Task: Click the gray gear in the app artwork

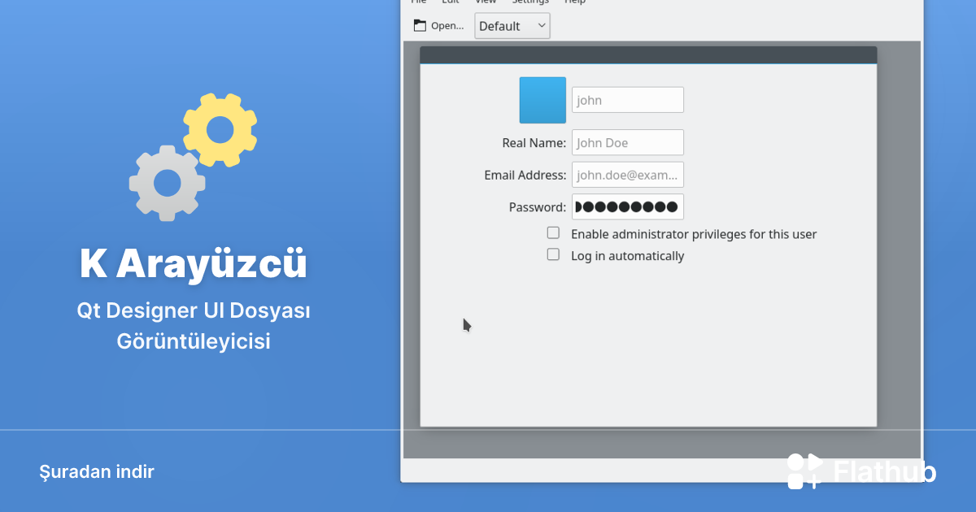Action: coord(167,182)
